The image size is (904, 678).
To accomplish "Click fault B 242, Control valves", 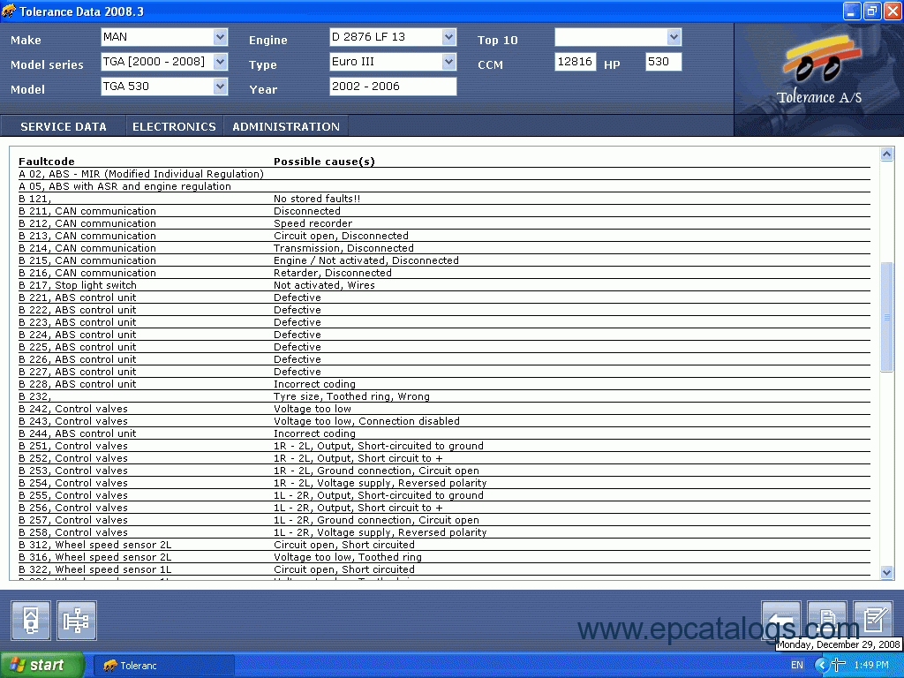I will coord(444,410).
